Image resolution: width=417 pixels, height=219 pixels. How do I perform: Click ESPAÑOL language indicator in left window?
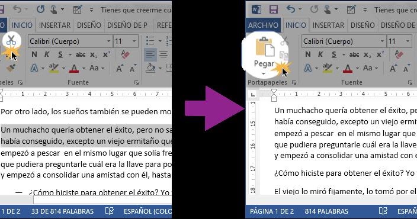pyautogui.click(x=147, y=211)
